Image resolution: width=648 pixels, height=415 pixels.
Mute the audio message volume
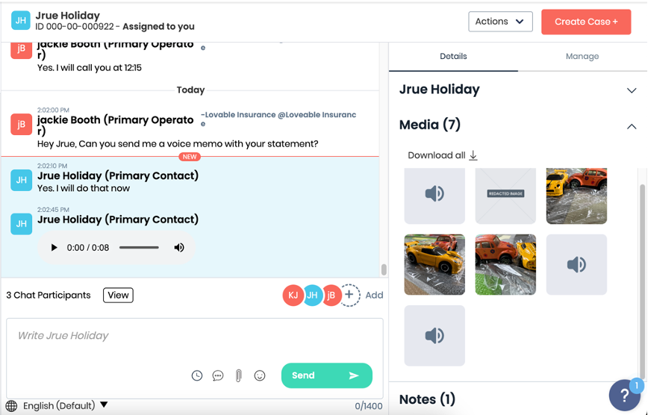point(179,248)
